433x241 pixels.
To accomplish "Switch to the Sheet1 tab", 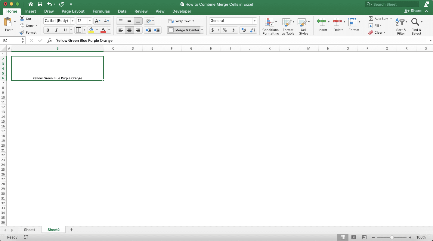I will pos(30,230).
